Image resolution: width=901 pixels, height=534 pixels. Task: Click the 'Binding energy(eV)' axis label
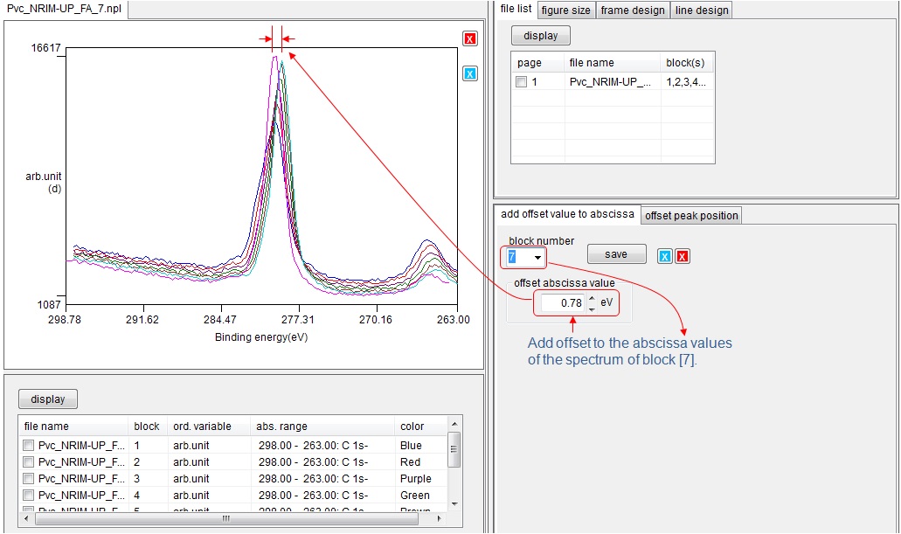(261, 337)
